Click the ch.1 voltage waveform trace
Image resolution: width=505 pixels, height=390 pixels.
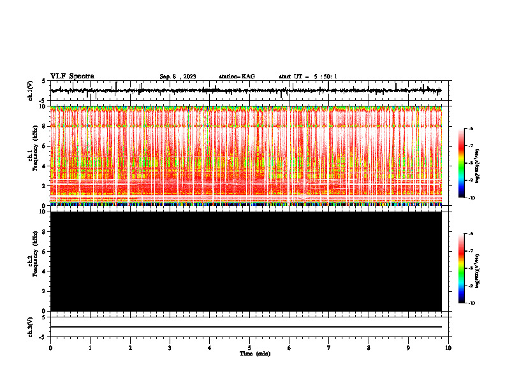[246, 90]
